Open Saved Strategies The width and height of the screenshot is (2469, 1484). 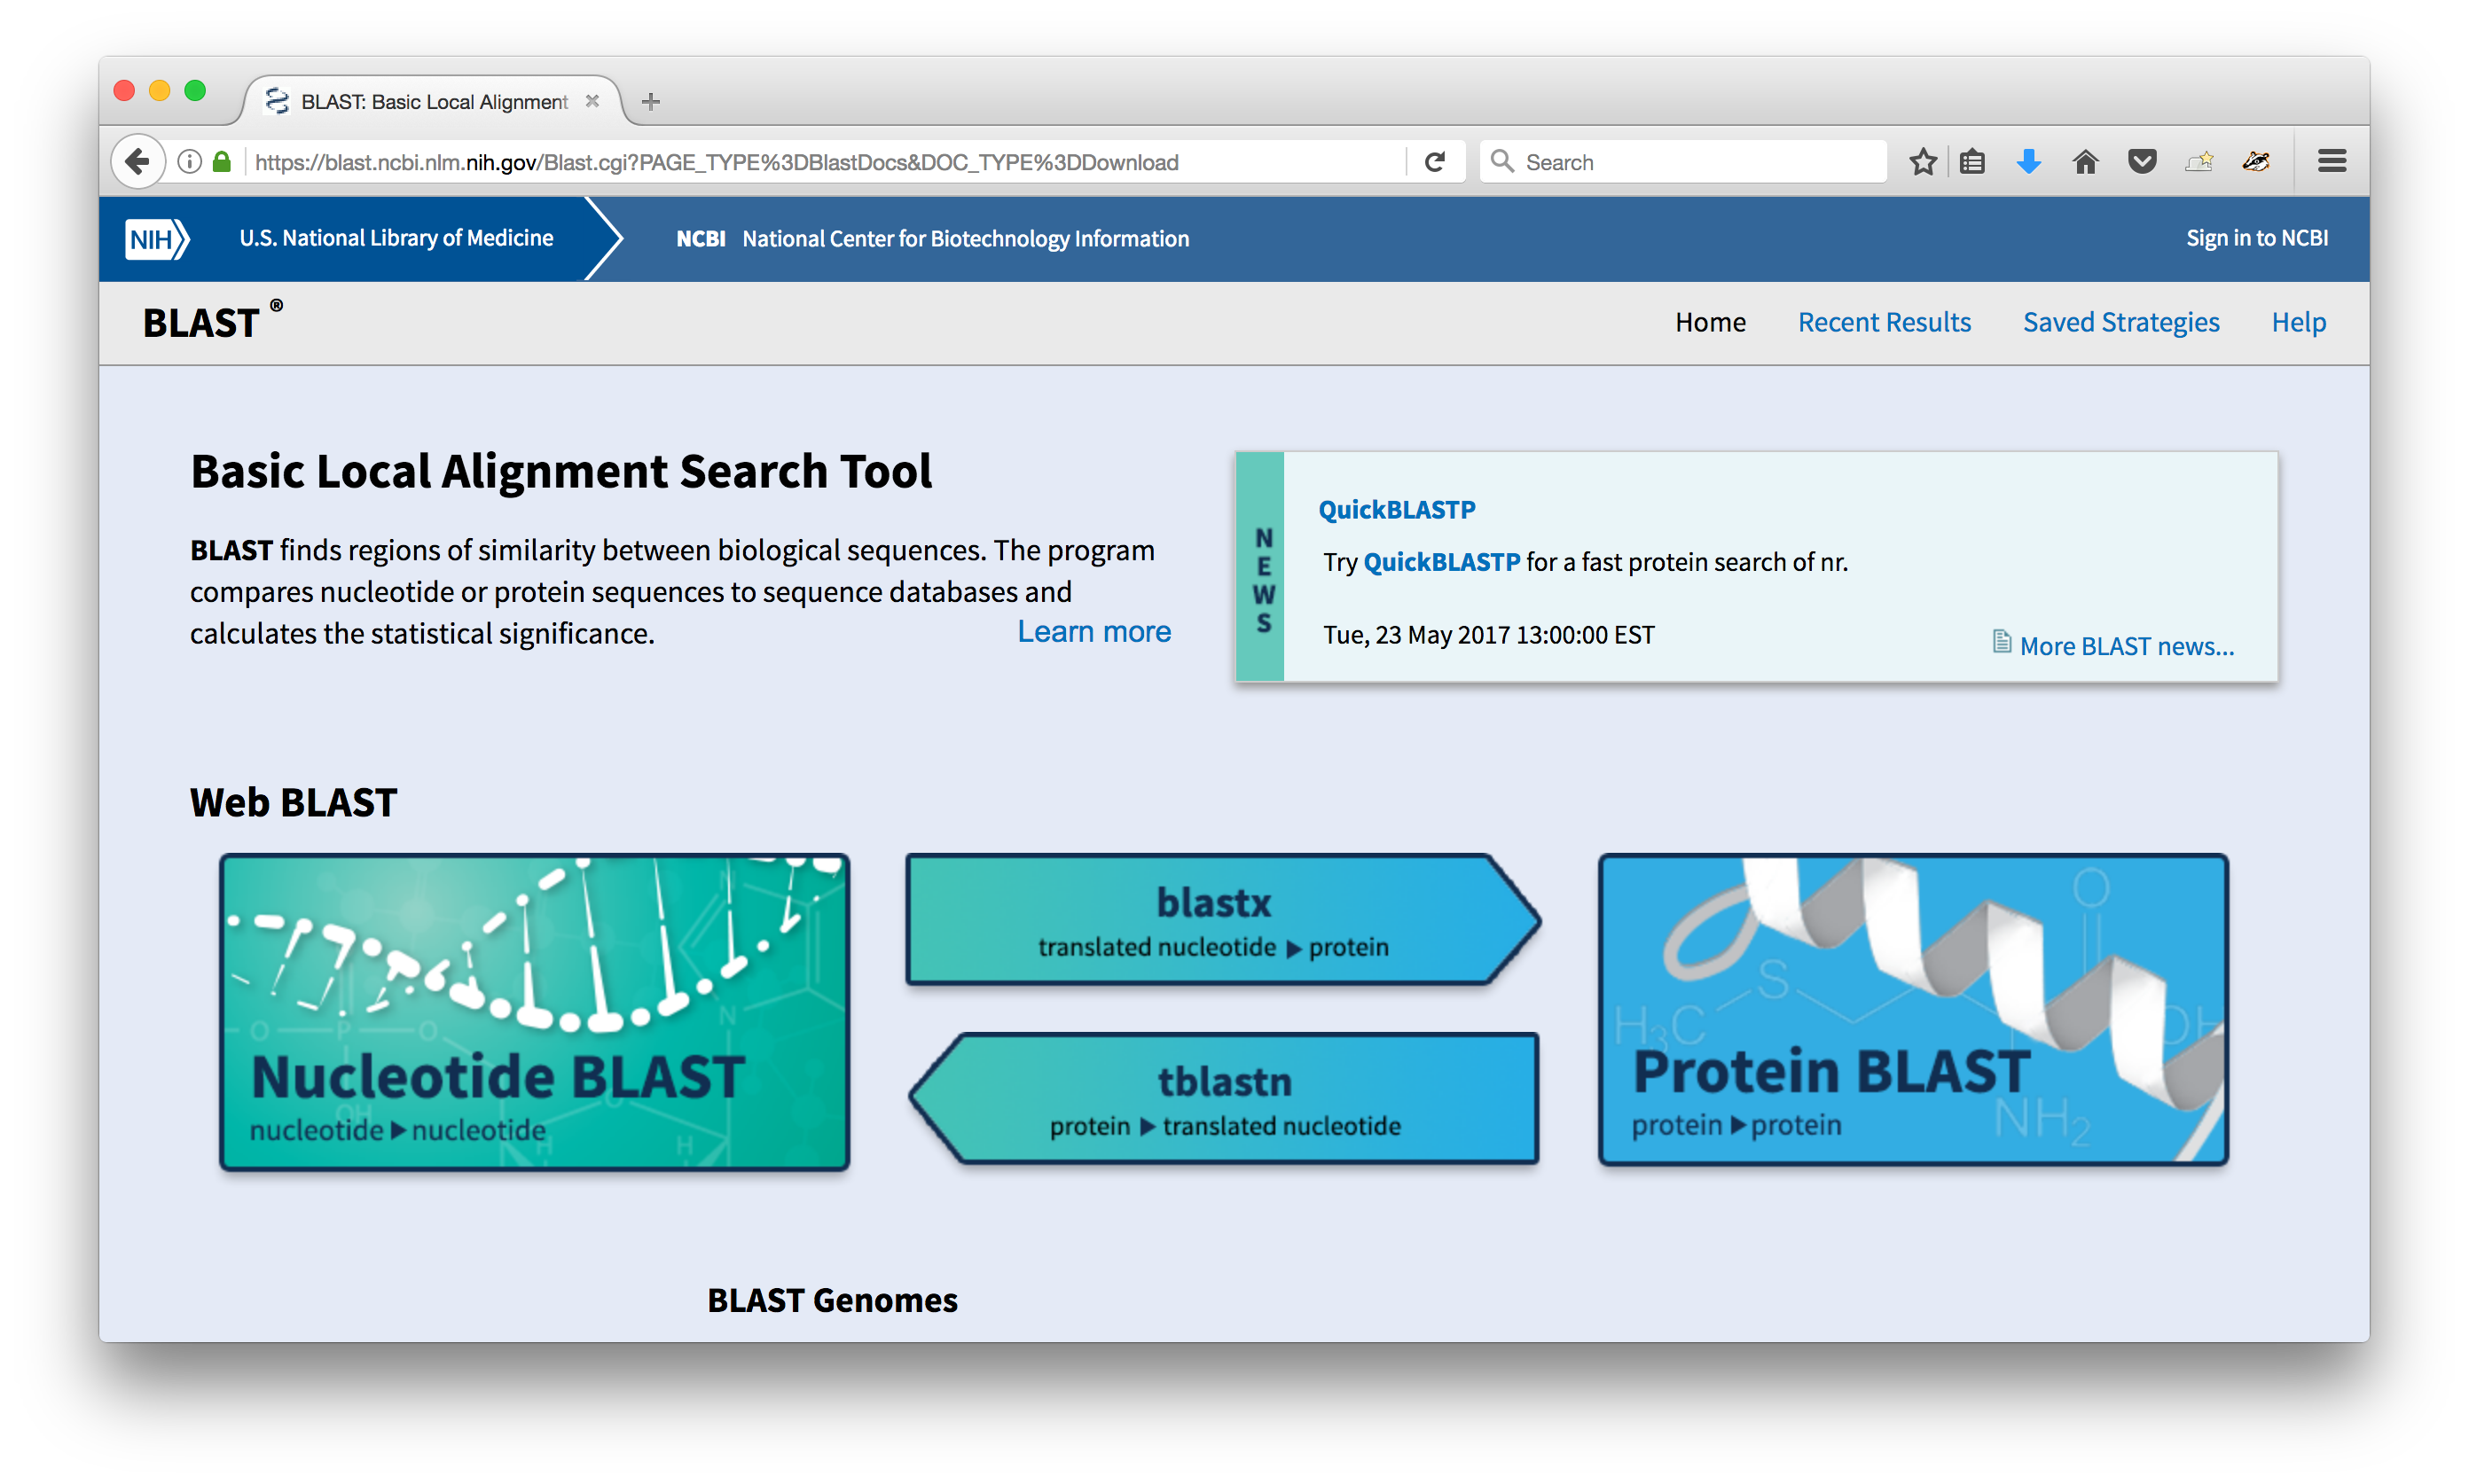pos(2120,322)
